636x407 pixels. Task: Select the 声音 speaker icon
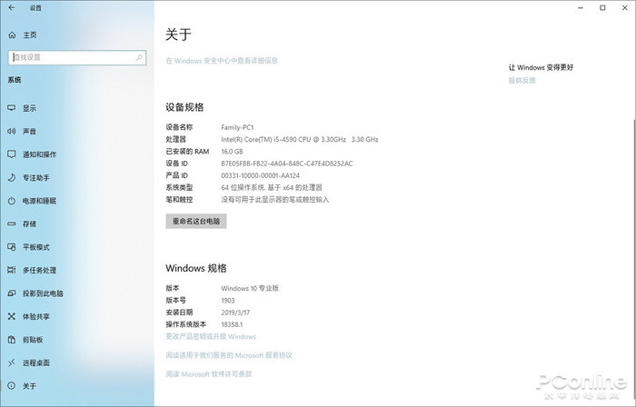tap(11, 131)
